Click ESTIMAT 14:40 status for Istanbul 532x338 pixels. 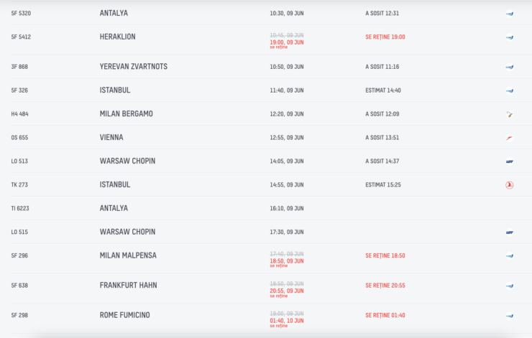coord(382,90)
